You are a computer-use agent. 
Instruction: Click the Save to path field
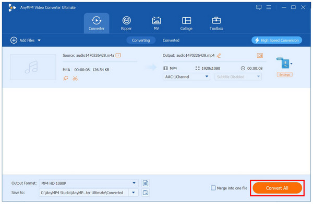[x=83, y=193]
